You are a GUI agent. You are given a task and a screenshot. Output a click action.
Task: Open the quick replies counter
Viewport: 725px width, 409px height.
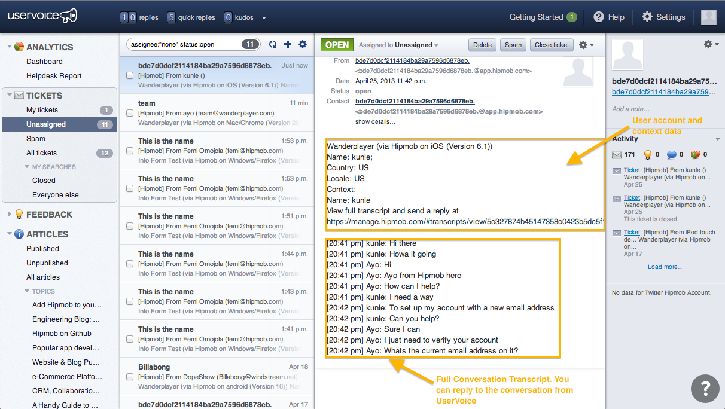point(191,17)
